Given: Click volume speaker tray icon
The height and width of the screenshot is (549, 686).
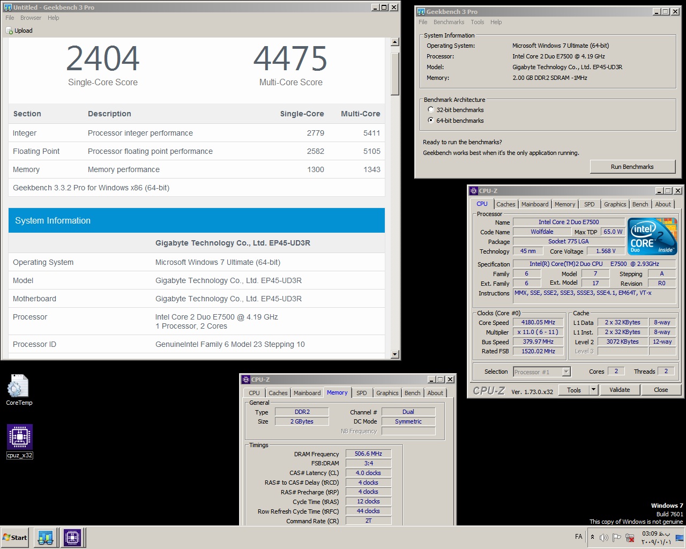Looking at the screenshot, I should [604, 537].
